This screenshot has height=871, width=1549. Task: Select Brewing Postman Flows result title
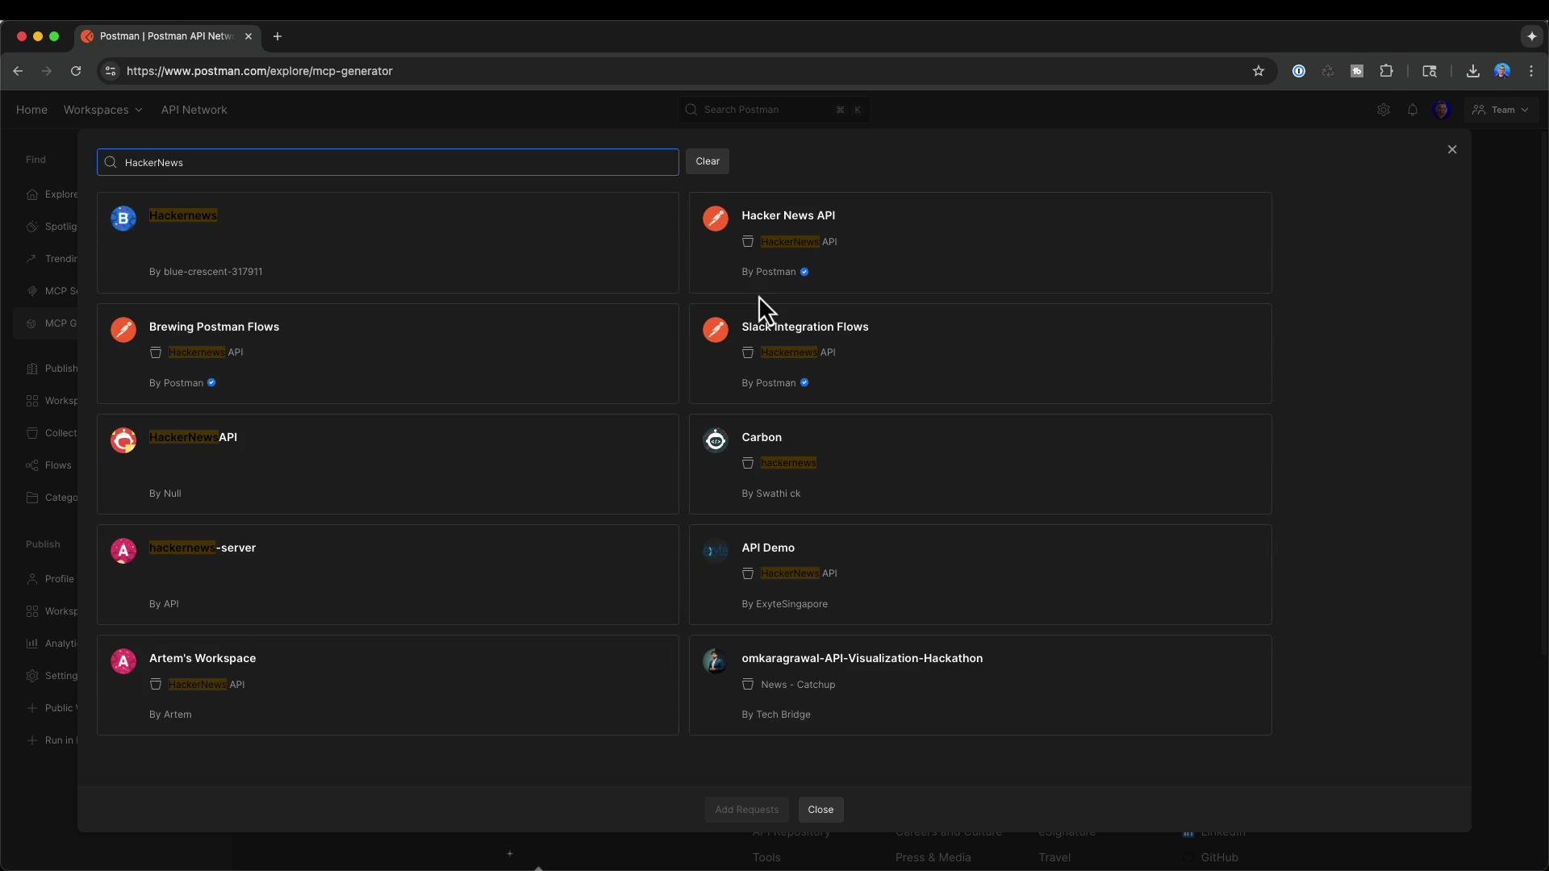click(214, 327)
